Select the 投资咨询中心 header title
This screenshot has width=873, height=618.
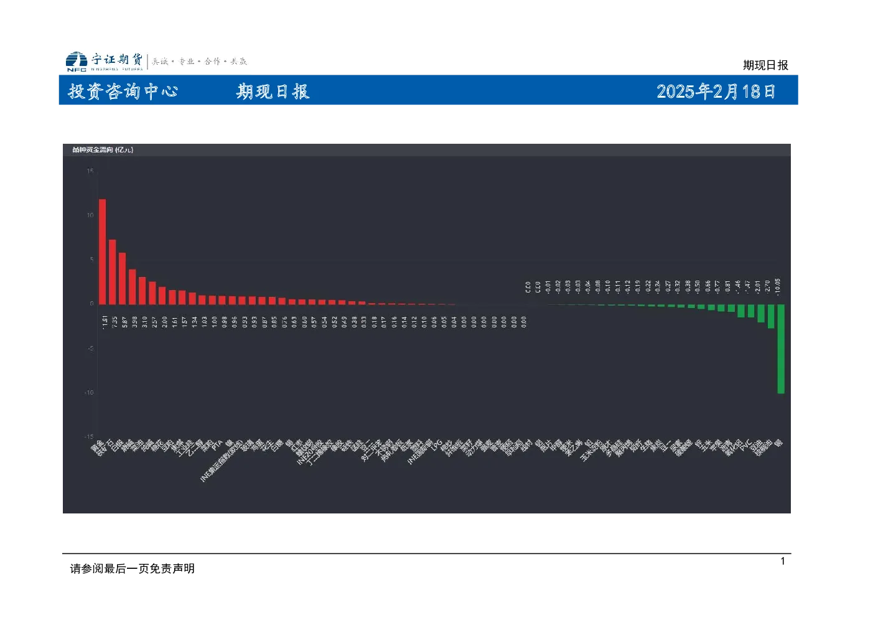coord(123,91)
